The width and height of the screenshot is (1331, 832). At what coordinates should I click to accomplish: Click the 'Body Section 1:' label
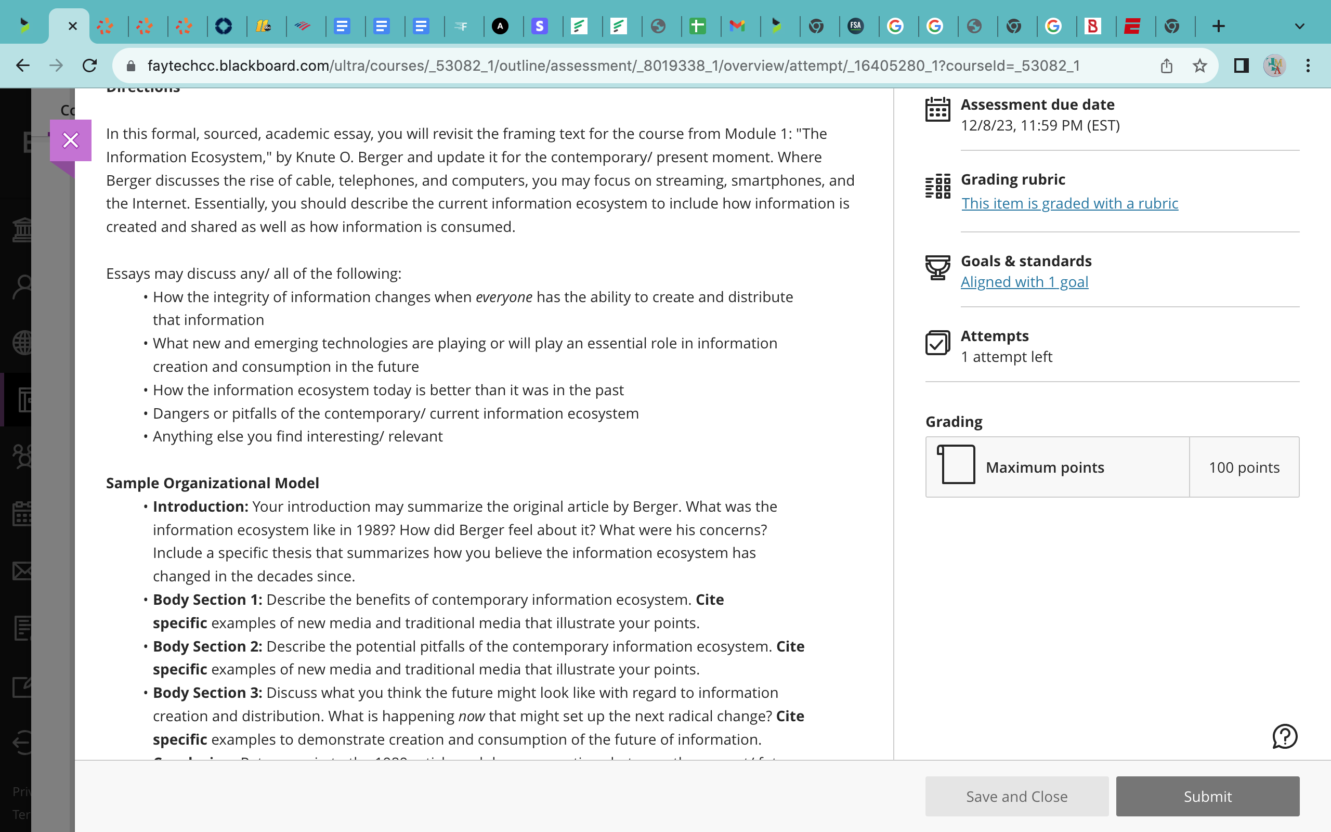pyautogui.click(x=207, y=599)
